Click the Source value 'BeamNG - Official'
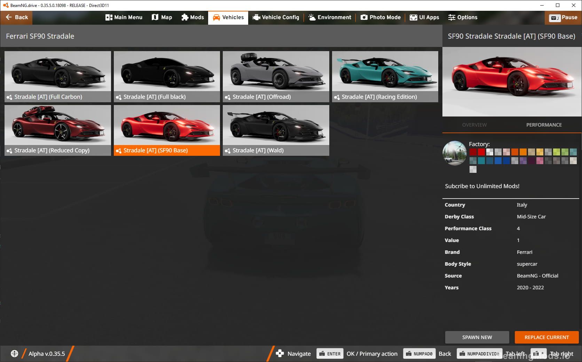 pyautogui.click(x=537, y=276)
